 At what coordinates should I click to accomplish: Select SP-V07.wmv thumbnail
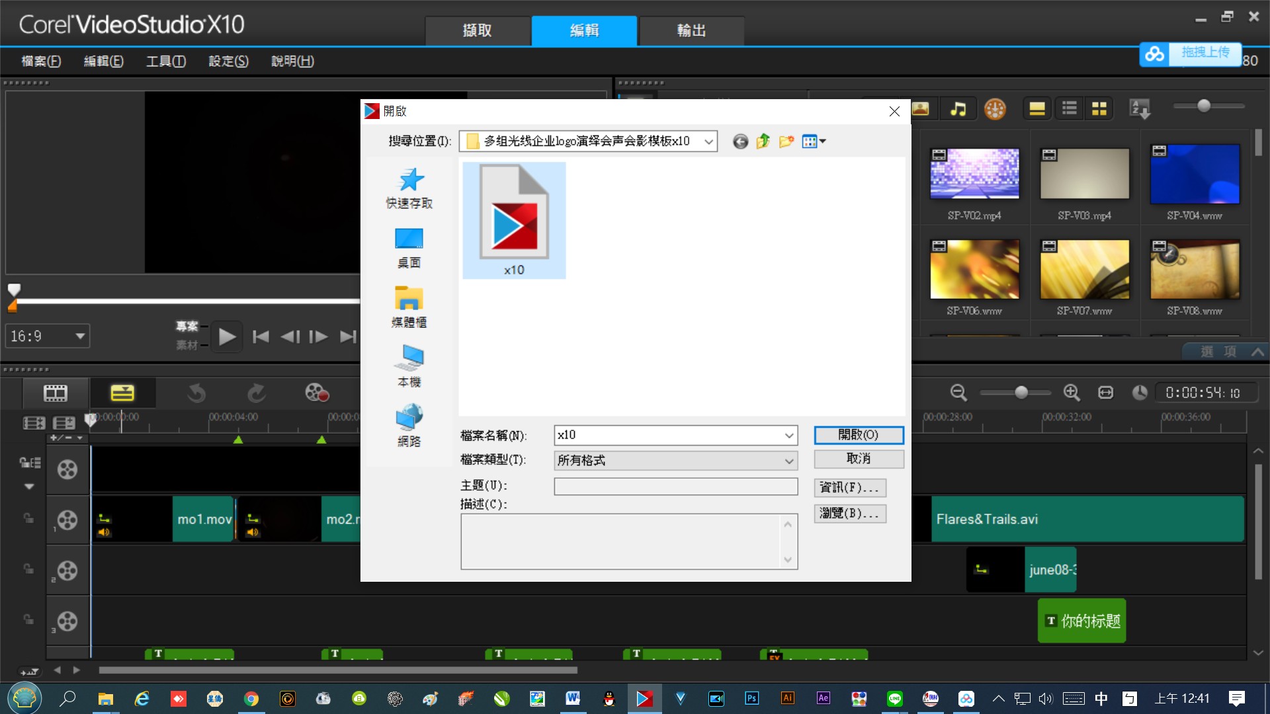pos(1085,270)
